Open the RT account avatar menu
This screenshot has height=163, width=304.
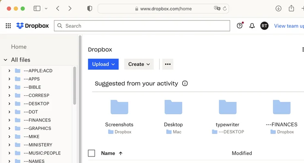(264, 26)
